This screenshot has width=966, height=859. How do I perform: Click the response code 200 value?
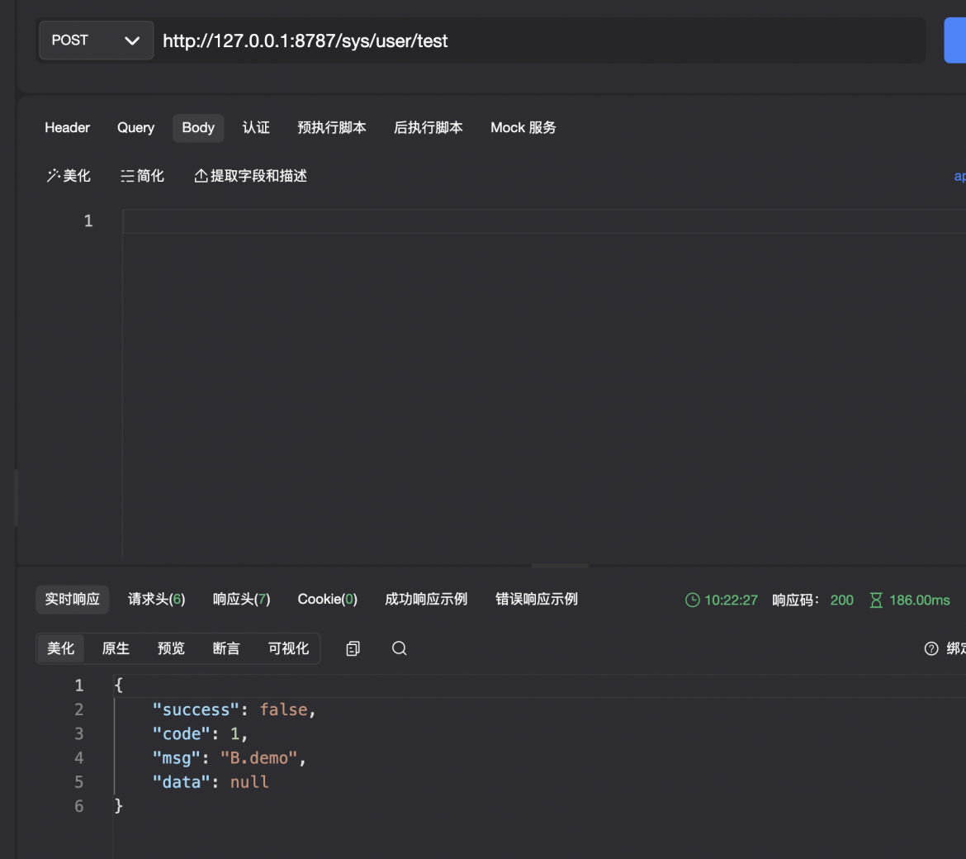pyautogui.click(x=841, y=600)
